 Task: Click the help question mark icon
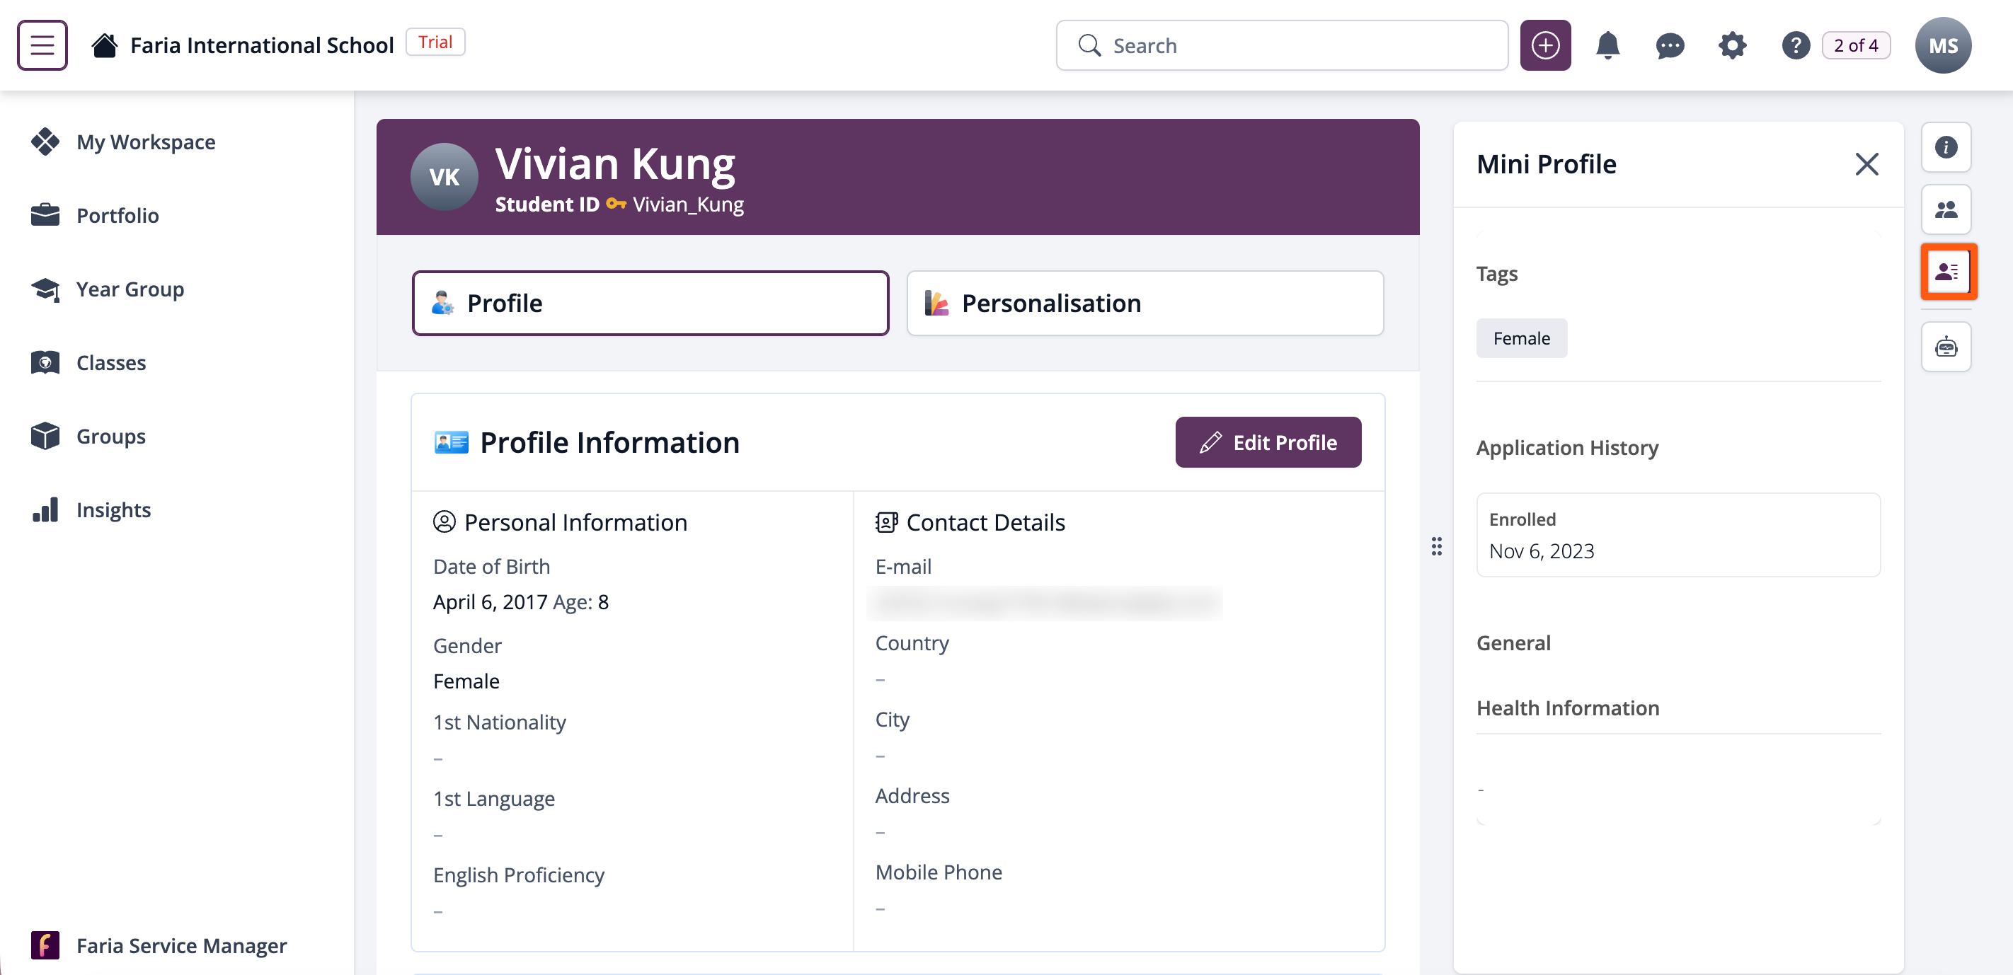click(x=1795, y=45)
